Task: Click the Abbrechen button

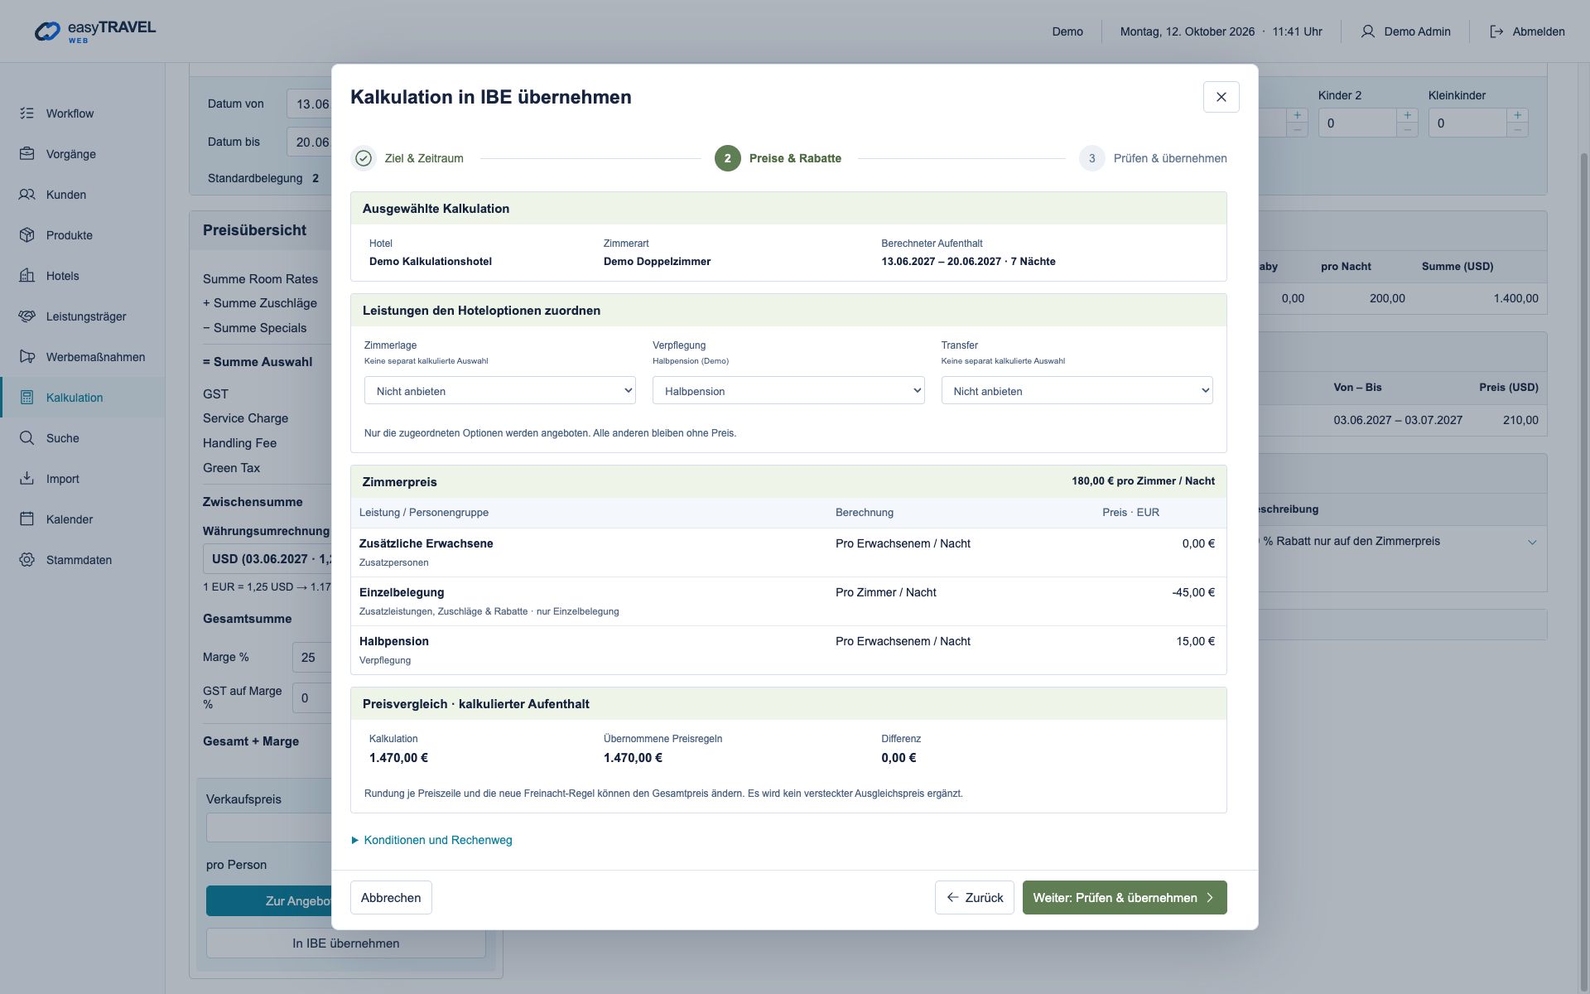Action: point(391,898)
